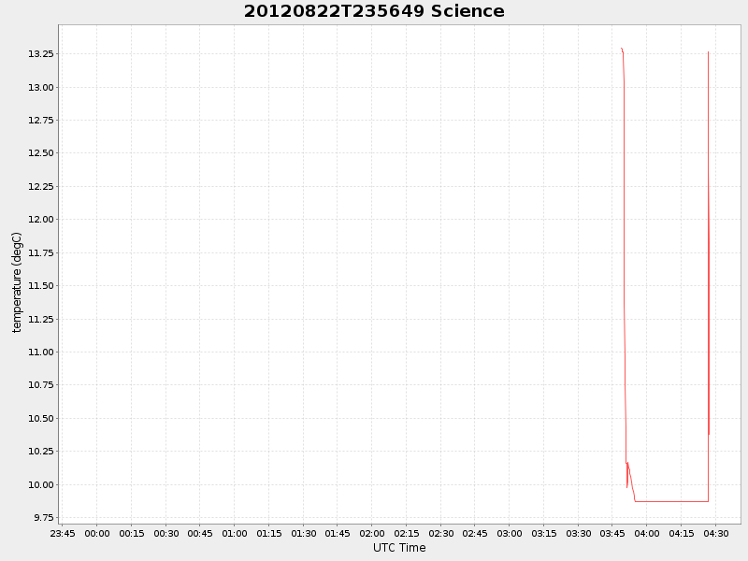Click the 02:30 time tick label
The width and height of the screenshot is (748, 561).
tap(440, 533)
